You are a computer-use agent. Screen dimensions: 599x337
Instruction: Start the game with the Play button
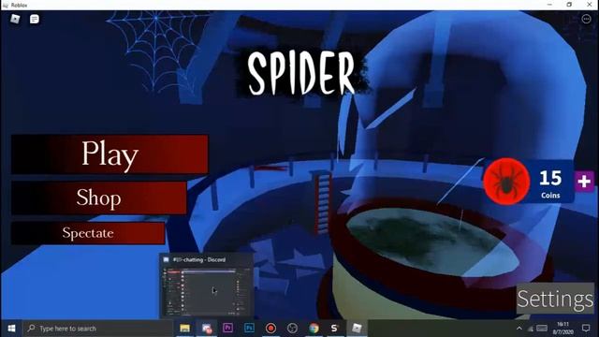110,154
